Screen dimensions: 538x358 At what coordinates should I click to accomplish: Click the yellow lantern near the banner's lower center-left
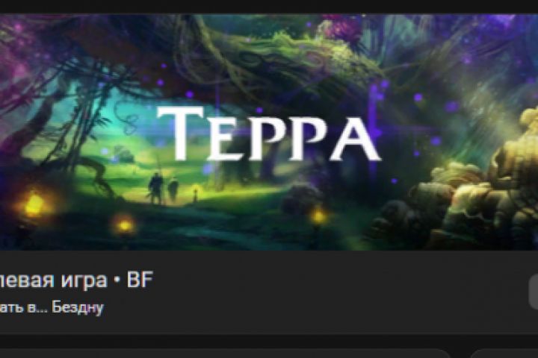click(124, 225)
